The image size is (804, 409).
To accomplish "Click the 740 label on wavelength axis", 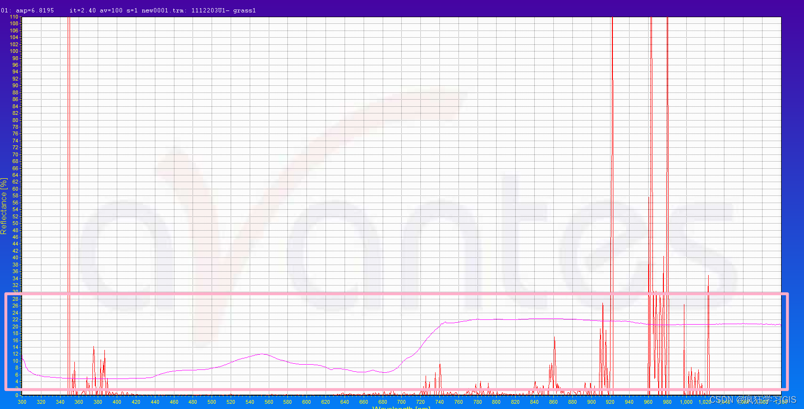I will [439, 402].
